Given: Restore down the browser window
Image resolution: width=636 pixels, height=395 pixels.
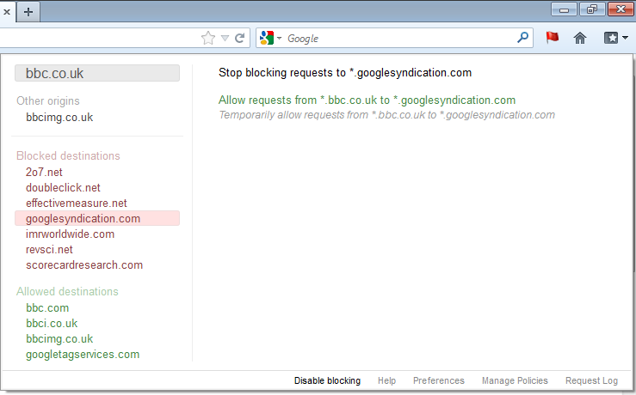Looking at the screenshot, I should pos(592,9).
